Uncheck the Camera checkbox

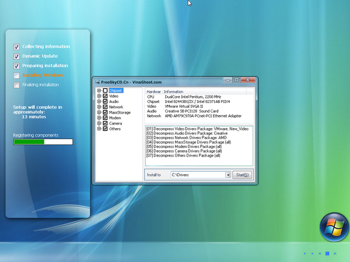pyautogui.click(x=105, y=123)
